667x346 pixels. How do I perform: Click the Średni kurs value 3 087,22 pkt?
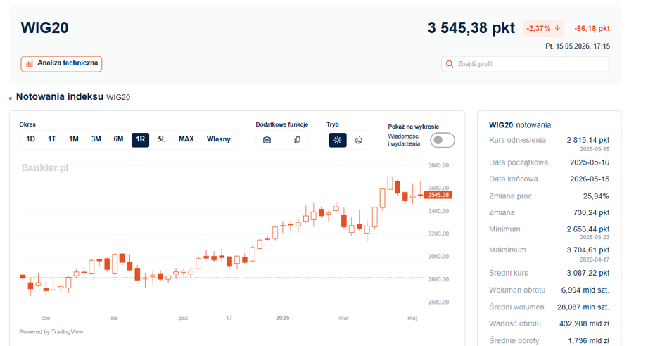coord(588,273)
